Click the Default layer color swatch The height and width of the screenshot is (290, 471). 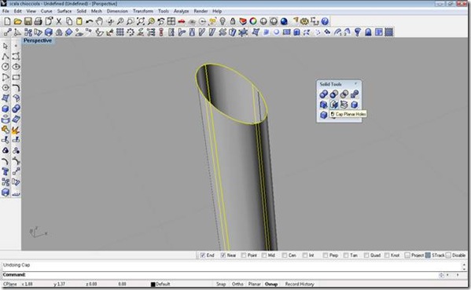point(153,284)
